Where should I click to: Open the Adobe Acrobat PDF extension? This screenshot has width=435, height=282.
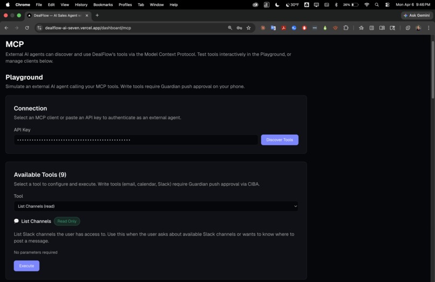(283, 27)
